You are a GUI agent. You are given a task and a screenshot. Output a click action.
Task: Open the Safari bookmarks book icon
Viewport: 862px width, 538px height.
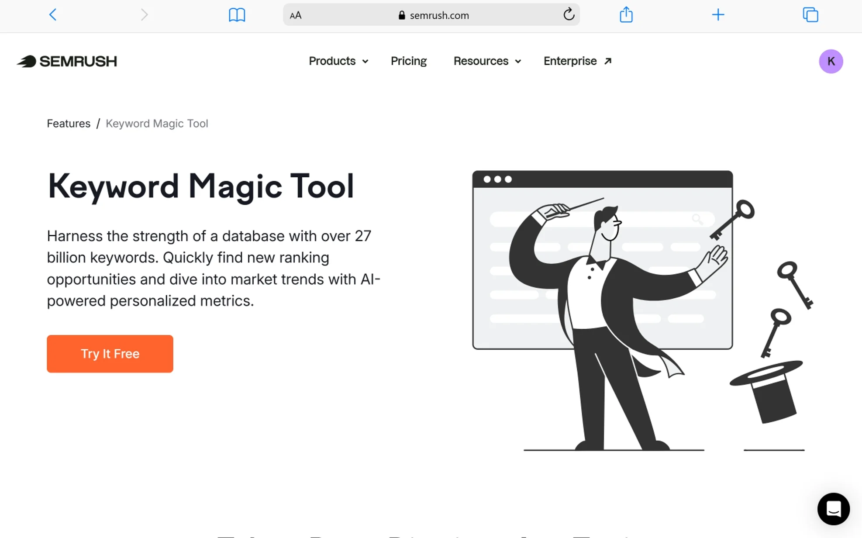(x=237, y=15)
